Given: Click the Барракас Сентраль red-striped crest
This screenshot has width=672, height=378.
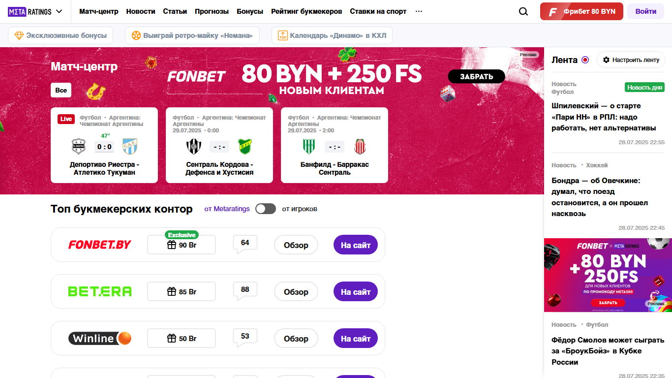Looking at the screenshot, I should pyautogui.click(x=360, y=147).
